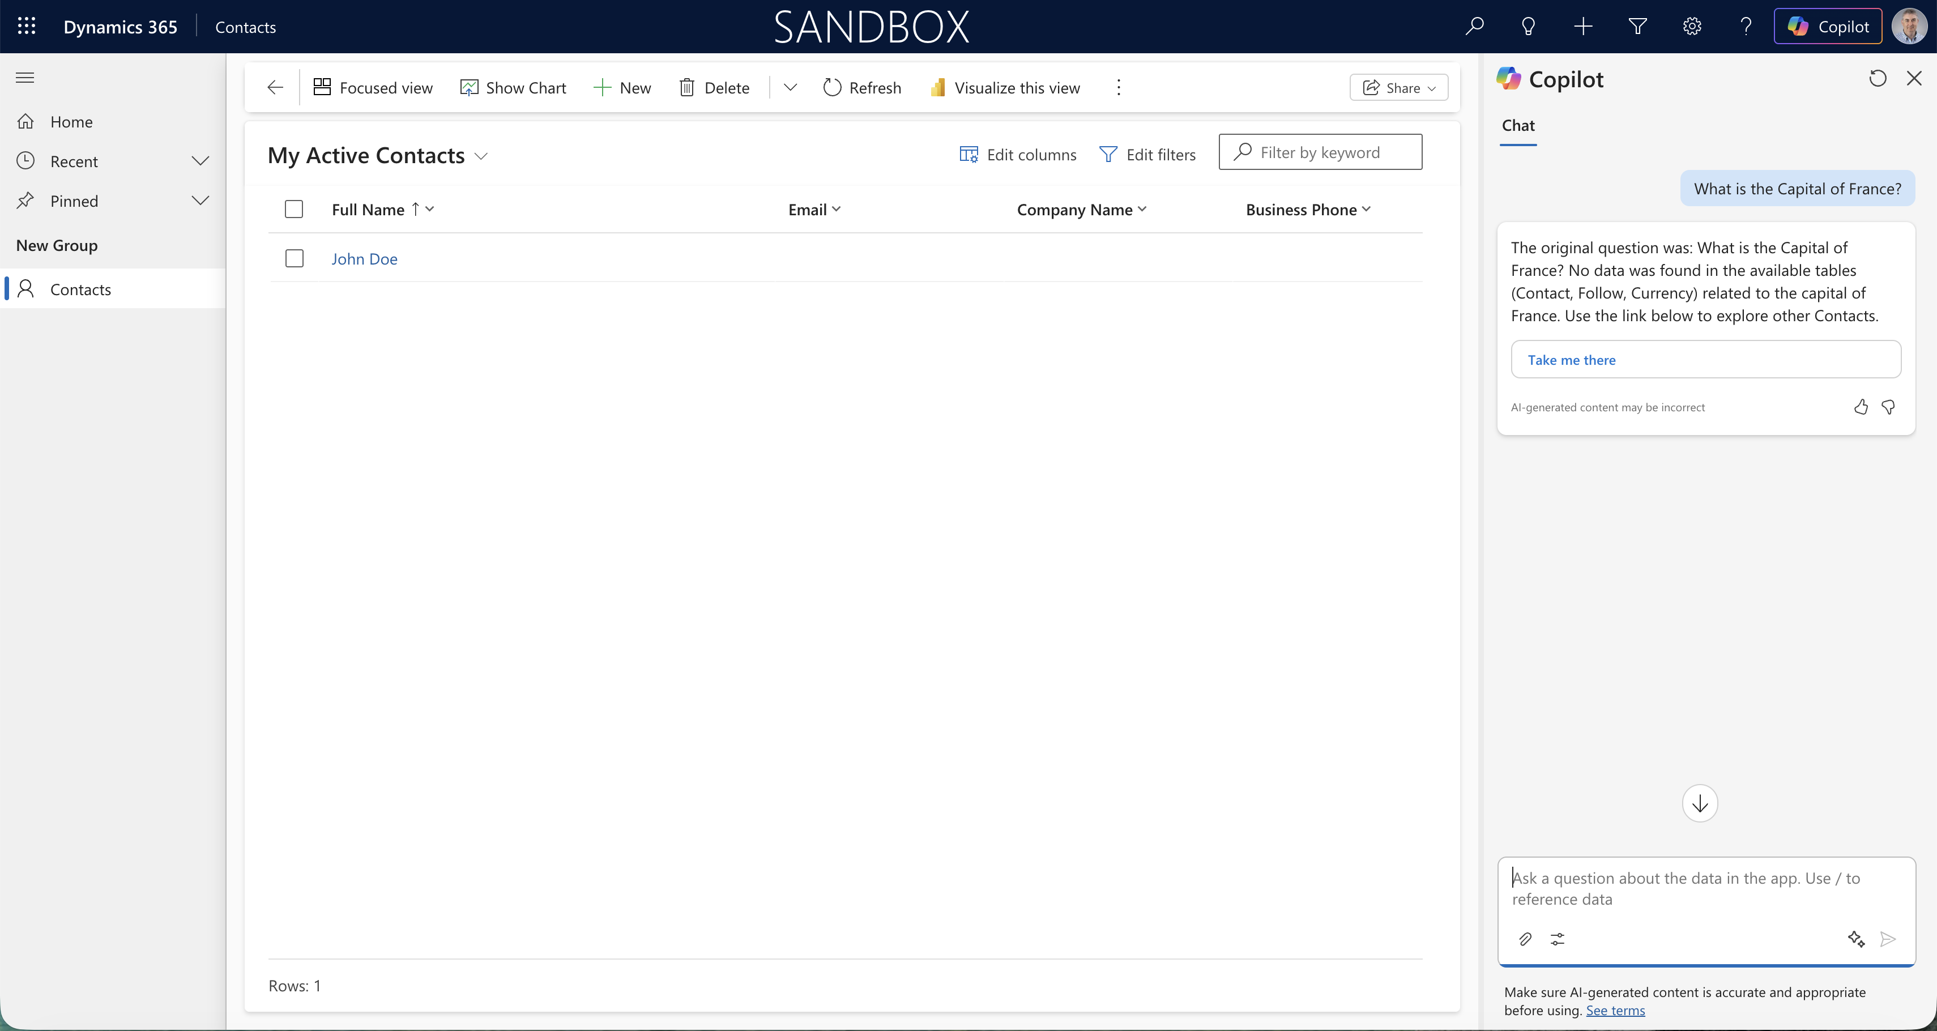Click Edit columns

(1018, 155)
